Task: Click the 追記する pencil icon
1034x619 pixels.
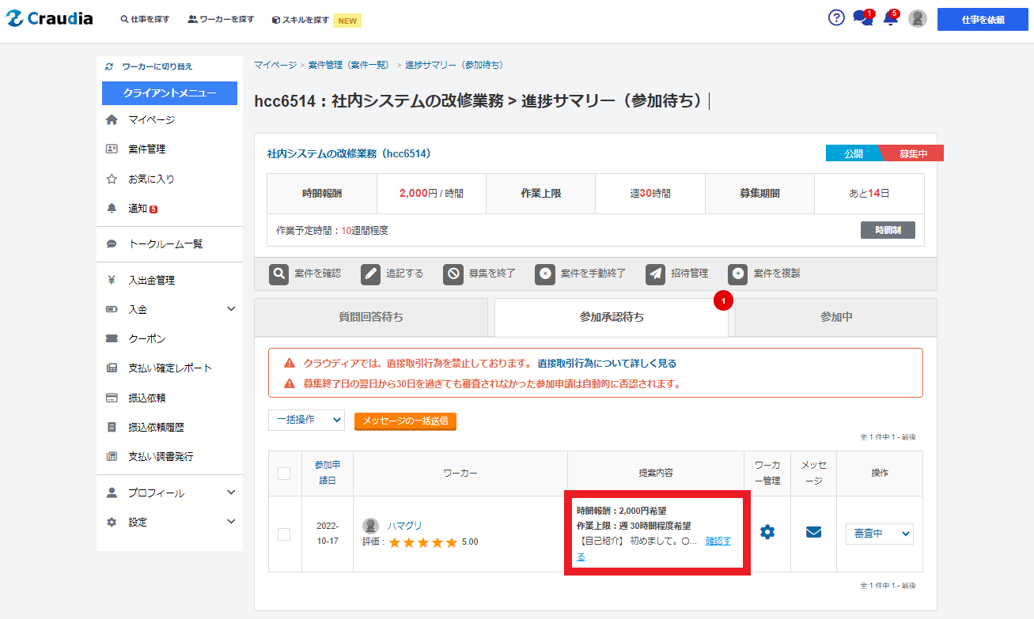Action: [371, 274]
